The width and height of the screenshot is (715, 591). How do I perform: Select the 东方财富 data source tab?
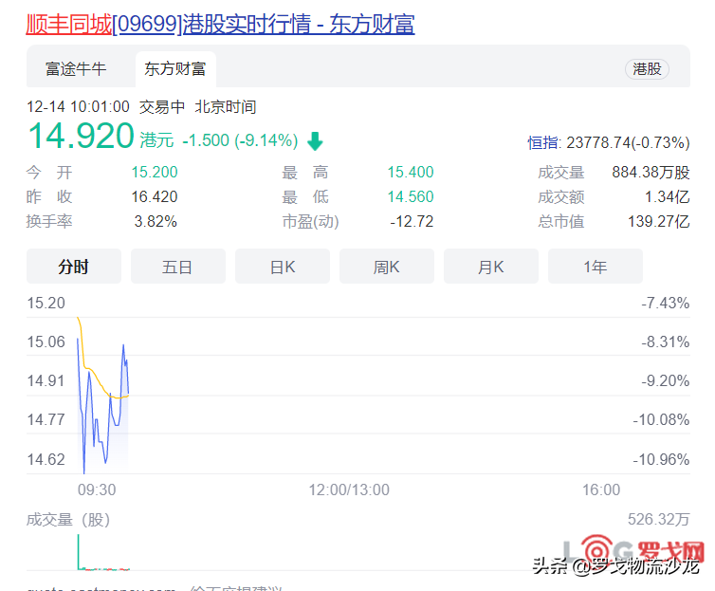point(175,69)
